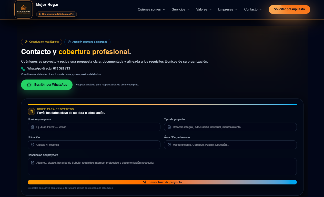Click Escribir por WhatsApp button

point(47,84)
